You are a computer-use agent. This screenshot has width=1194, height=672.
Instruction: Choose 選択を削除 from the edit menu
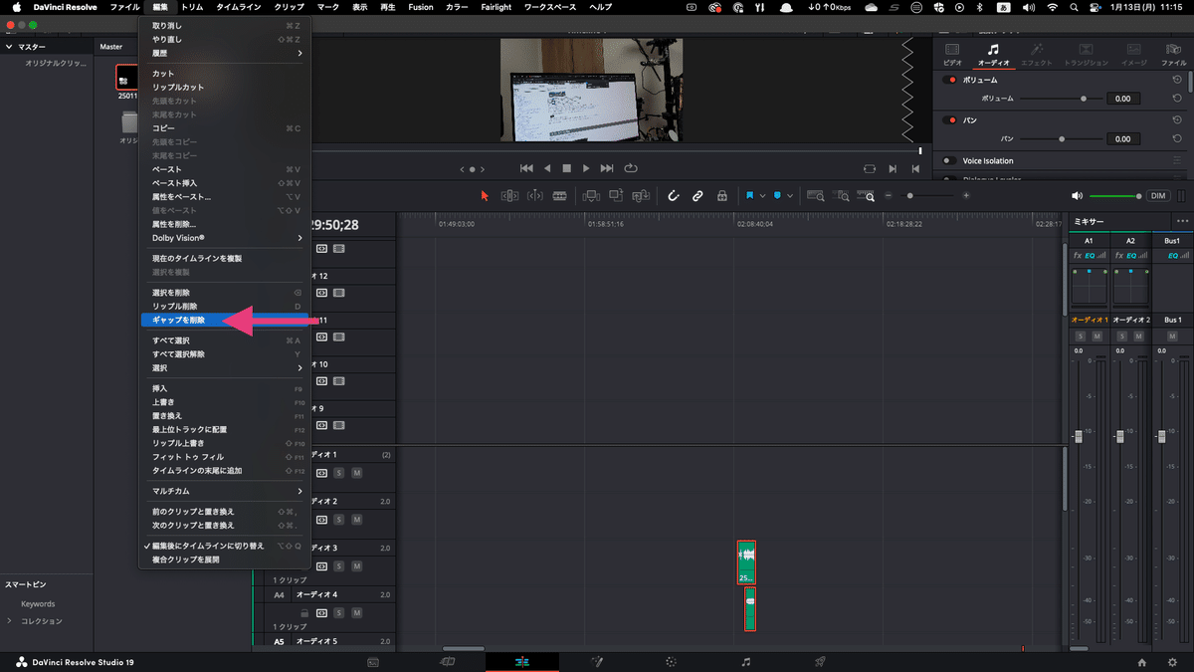(x=225, y=293)
